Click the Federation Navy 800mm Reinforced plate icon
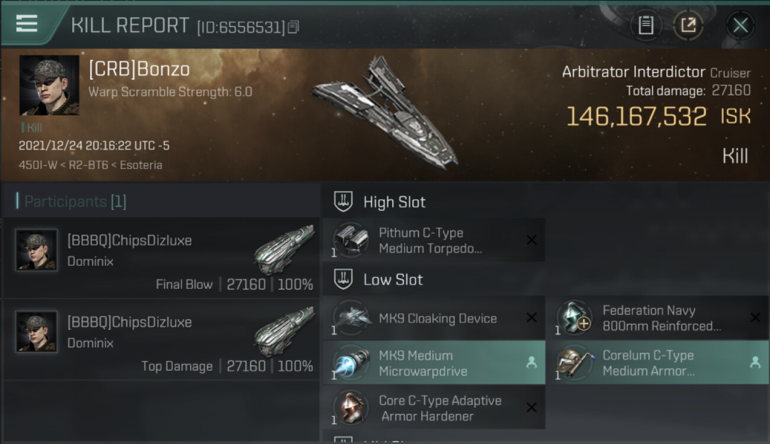Image resolution: width=770 pixels, height=444 pixels. [574, 318]
